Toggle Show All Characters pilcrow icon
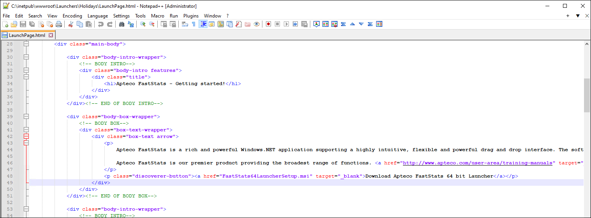This screenshot has height=218, width=591. point(194,24)
